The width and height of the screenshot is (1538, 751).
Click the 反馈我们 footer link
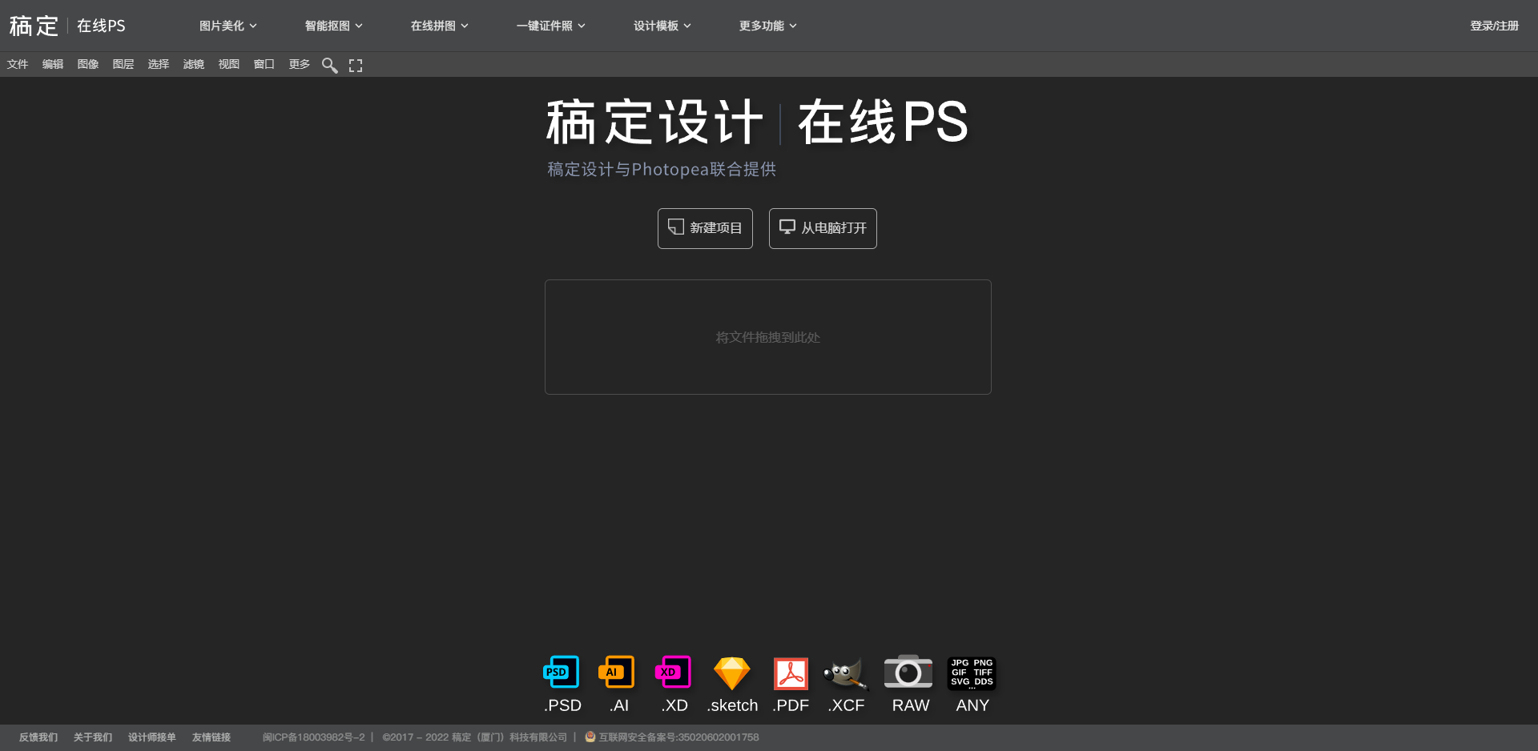38,737
